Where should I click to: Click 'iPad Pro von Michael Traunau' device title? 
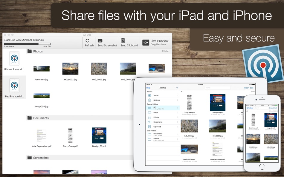(24, 40)
